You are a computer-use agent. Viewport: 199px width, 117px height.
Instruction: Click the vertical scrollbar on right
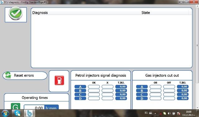[197, 45]
